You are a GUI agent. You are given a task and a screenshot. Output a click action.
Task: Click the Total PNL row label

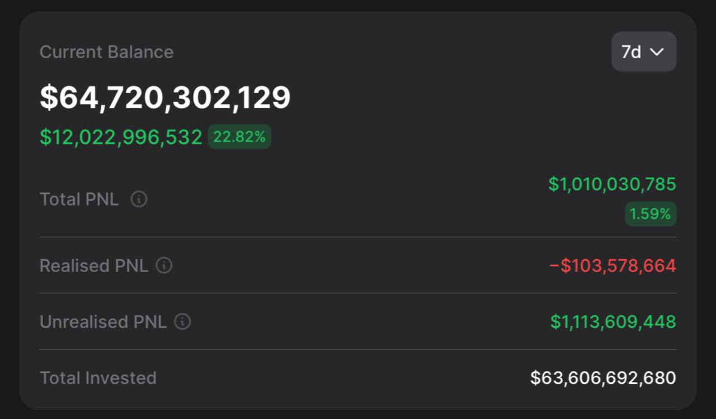click(x=79, y=199)
